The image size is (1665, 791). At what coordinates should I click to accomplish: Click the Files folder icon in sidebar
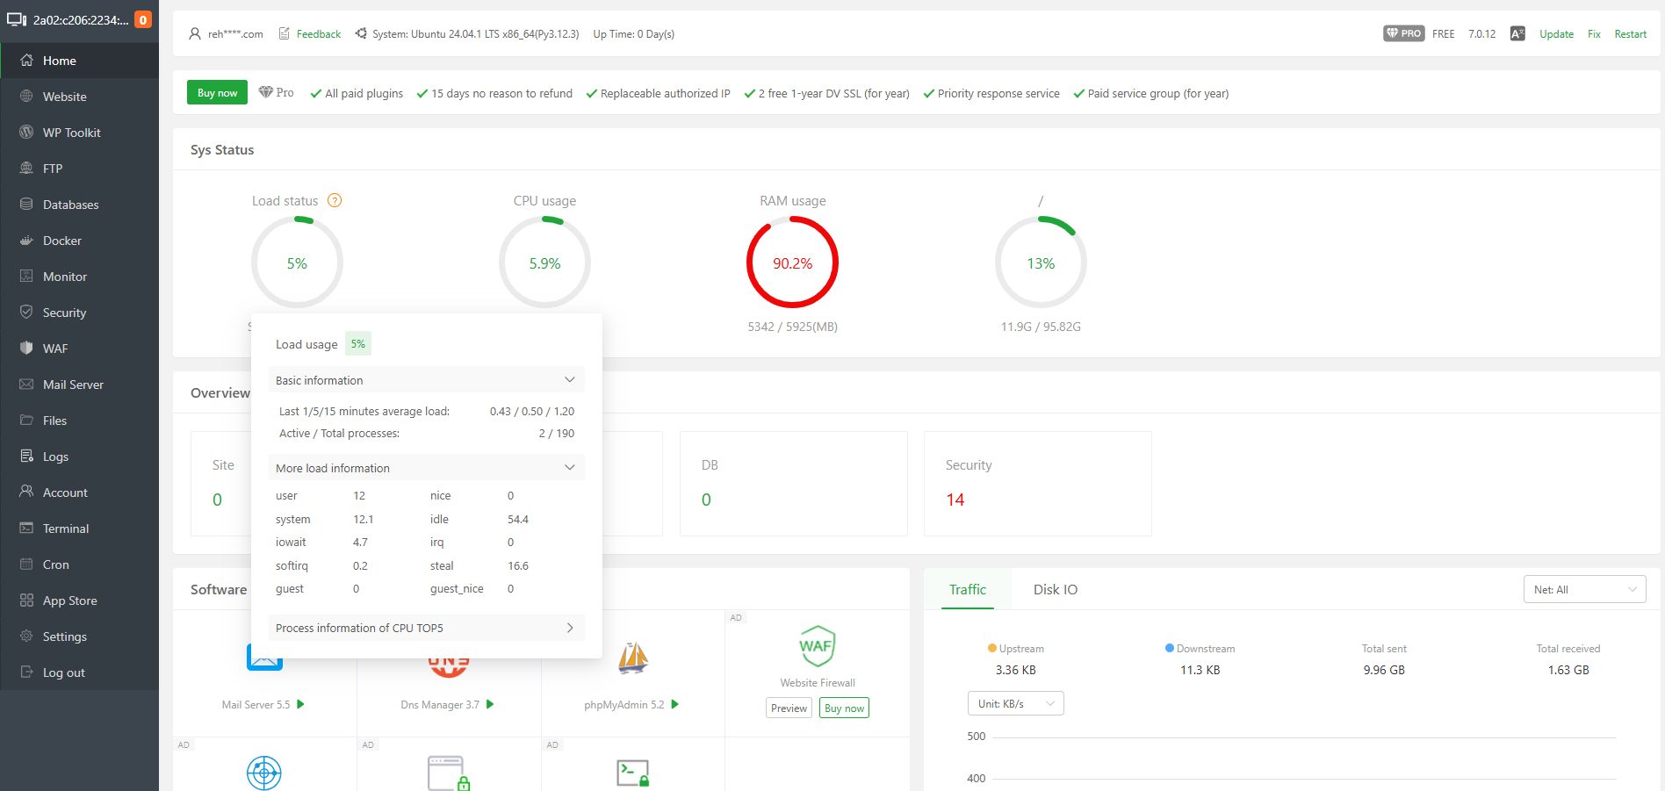click(26, 421)
